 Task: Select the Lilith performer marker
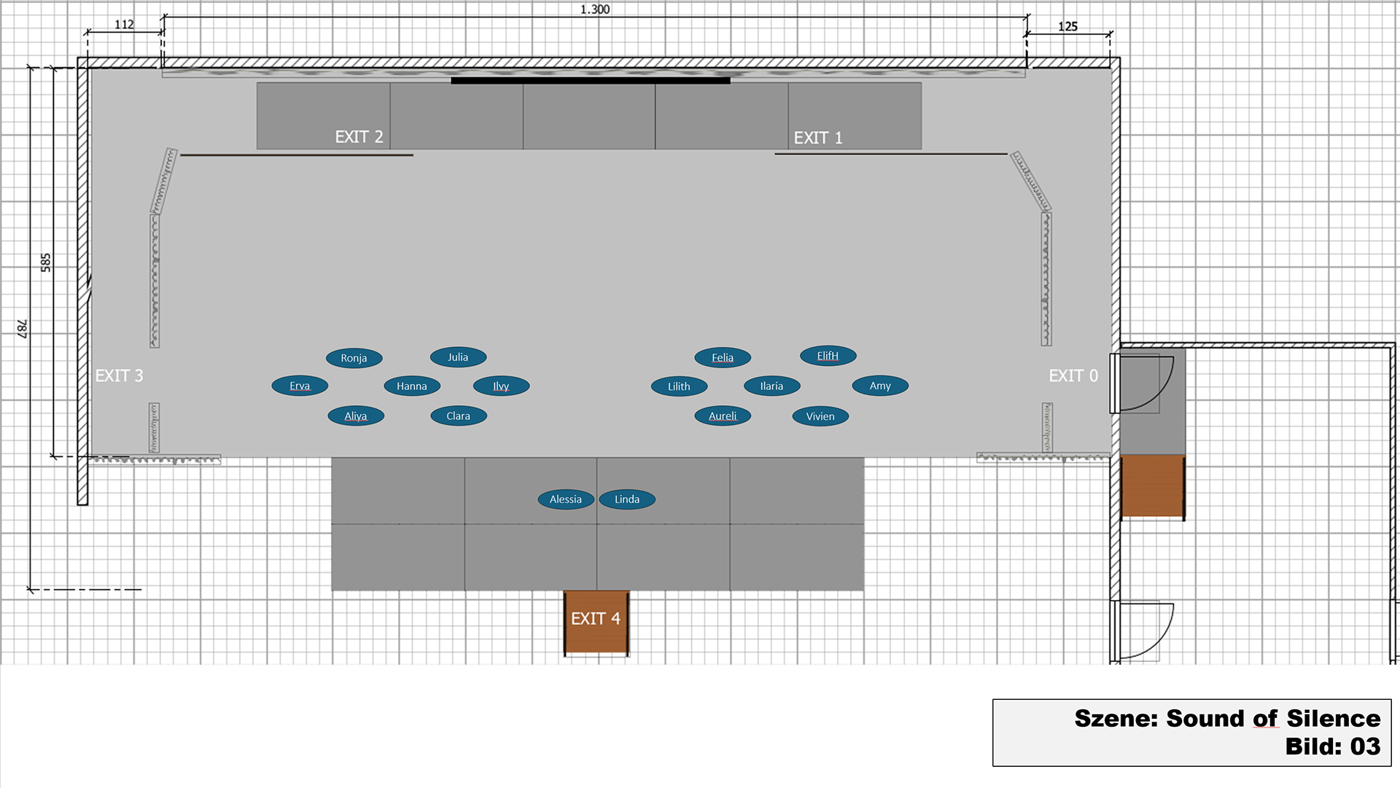point(679,386)
